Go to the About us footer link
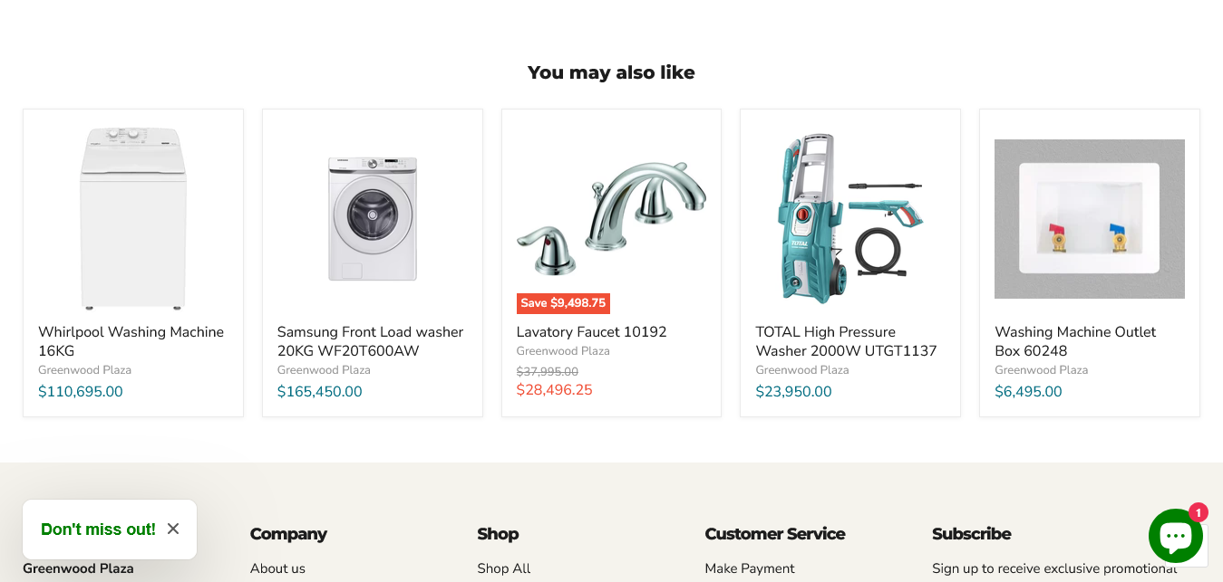 tap(277, 568)
